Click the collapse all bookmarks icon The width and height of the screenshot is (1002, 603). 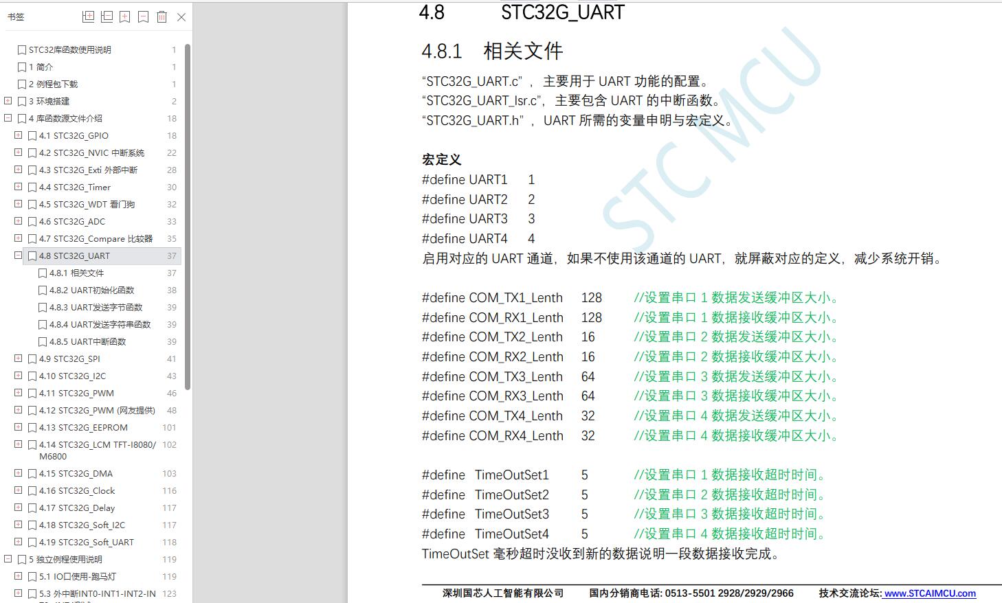(107, 17)
